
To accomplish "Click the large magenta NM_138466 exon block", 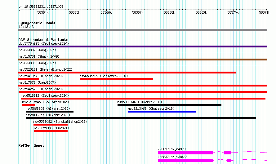I will (185, 161).
